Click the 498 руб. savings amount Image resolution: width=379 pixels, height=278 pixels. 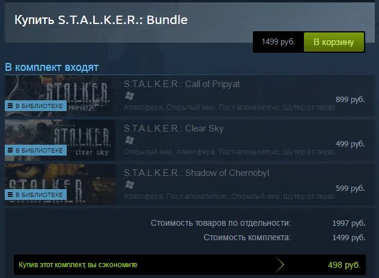coord(344,265)
